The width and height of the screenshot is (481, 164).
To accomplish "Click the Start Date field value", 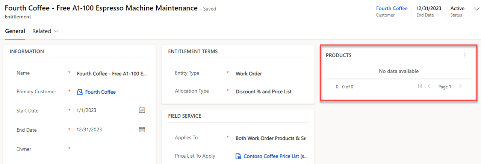I will 86,110.
